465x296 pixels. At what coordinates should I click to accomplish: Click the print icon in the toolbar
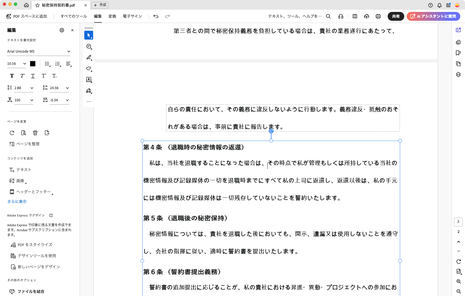pyautogui.click(x=378, y=16)
